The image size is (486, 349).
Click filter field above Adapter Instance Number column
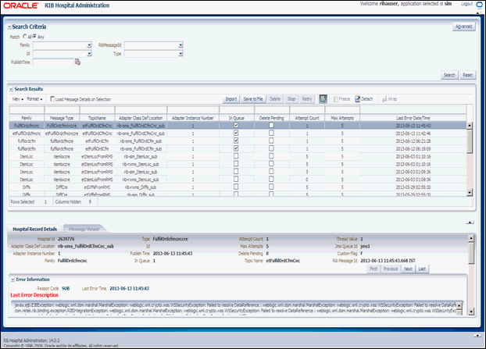click(x=193, y=110)
